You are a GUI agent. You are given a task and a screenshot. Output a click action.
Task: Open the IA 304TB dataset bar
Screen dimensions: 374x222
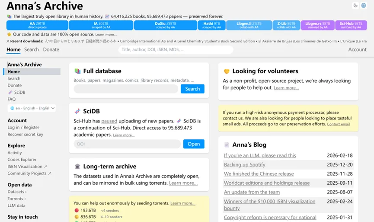(101, 25)
